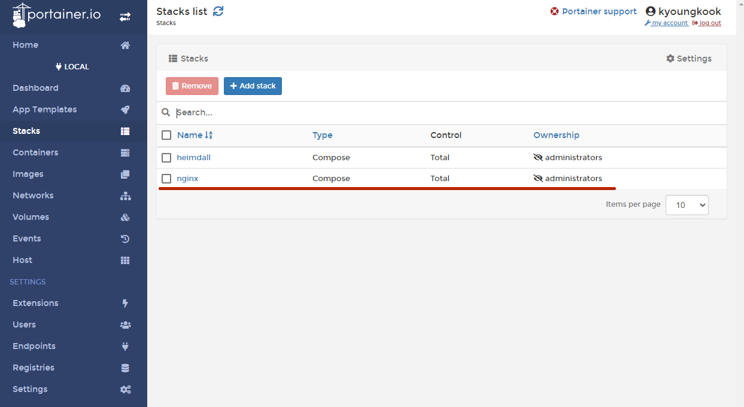Sort by the Ownership column header
The image size is (744, 407).
tap(556, 136)
